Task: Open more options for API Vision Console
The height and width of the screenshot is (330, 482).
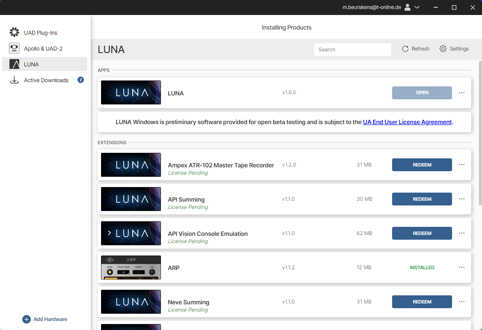Action: (461, 233)
